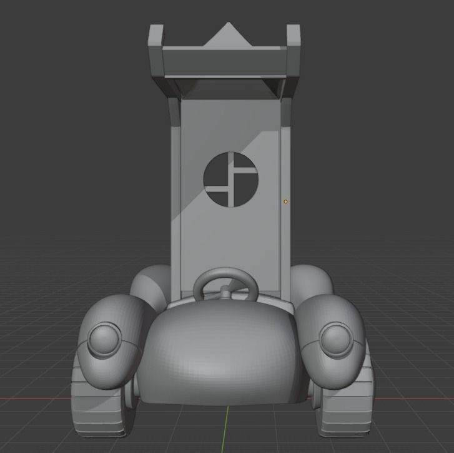Select the pointed crown spike on top
This screenshot has width=454, height=453.
click(227, 34)
